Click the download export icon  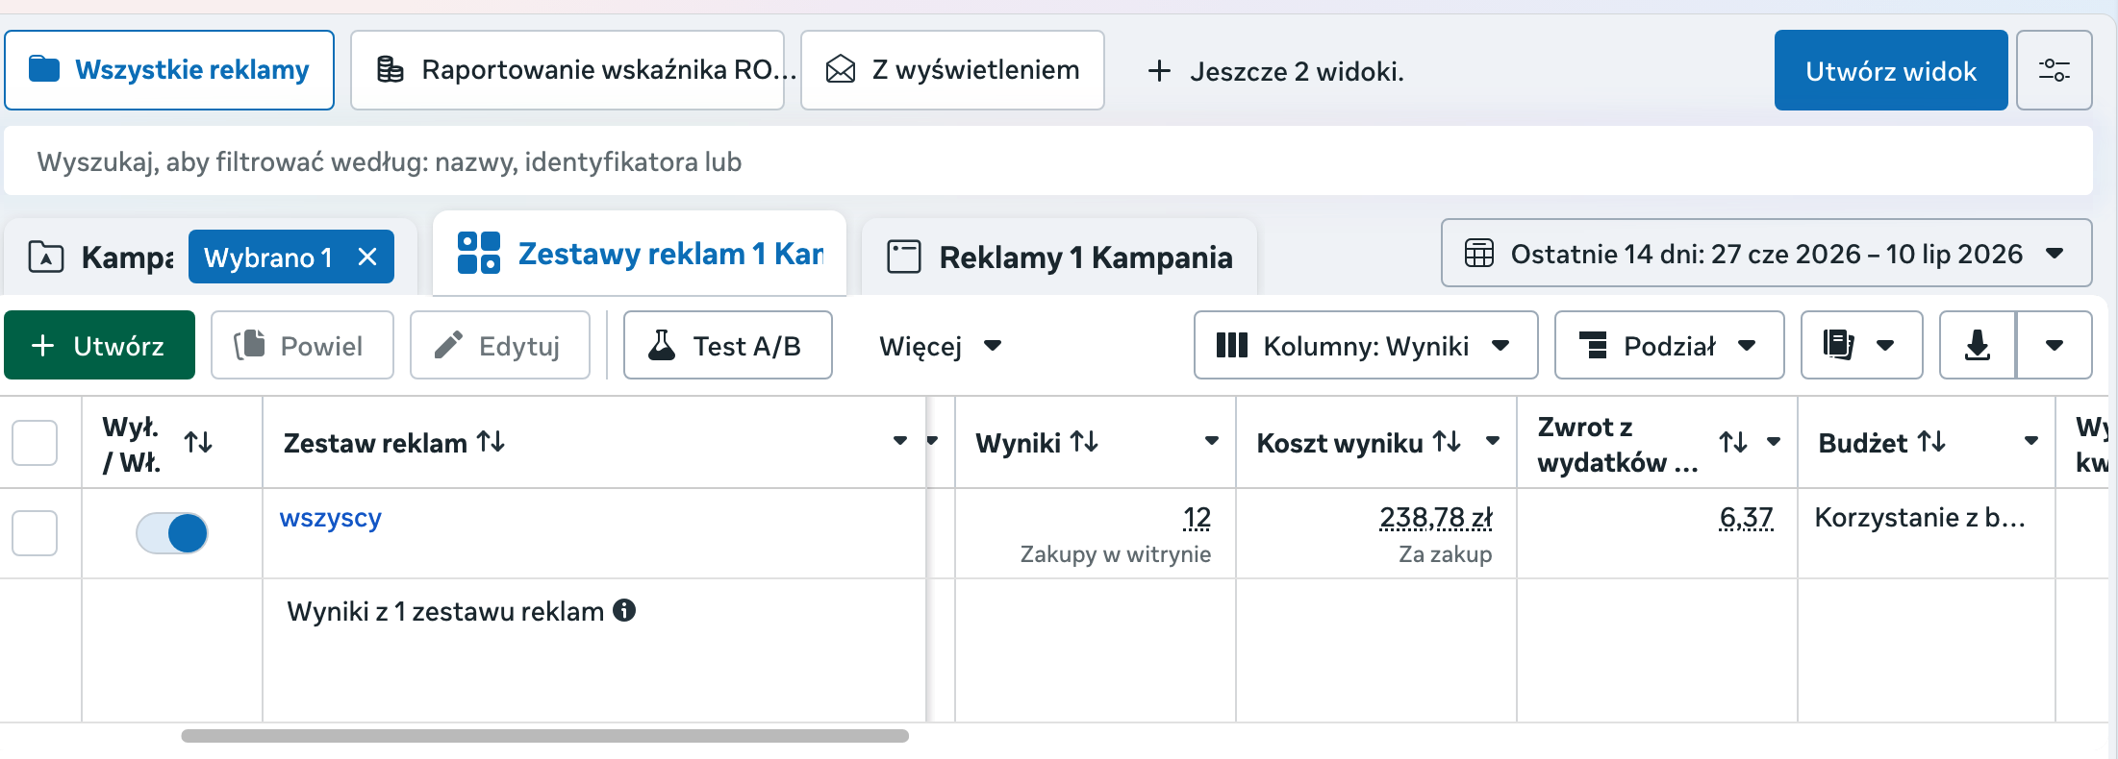click(1978, 345)
